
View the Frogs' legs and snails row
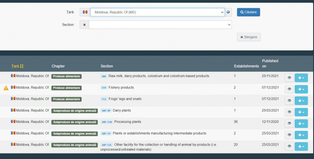point(289,101)
